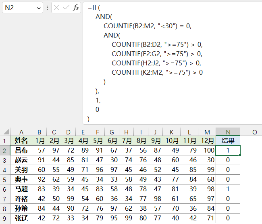
Task: Select the 孙策 name cell
Action: point(21,209)
